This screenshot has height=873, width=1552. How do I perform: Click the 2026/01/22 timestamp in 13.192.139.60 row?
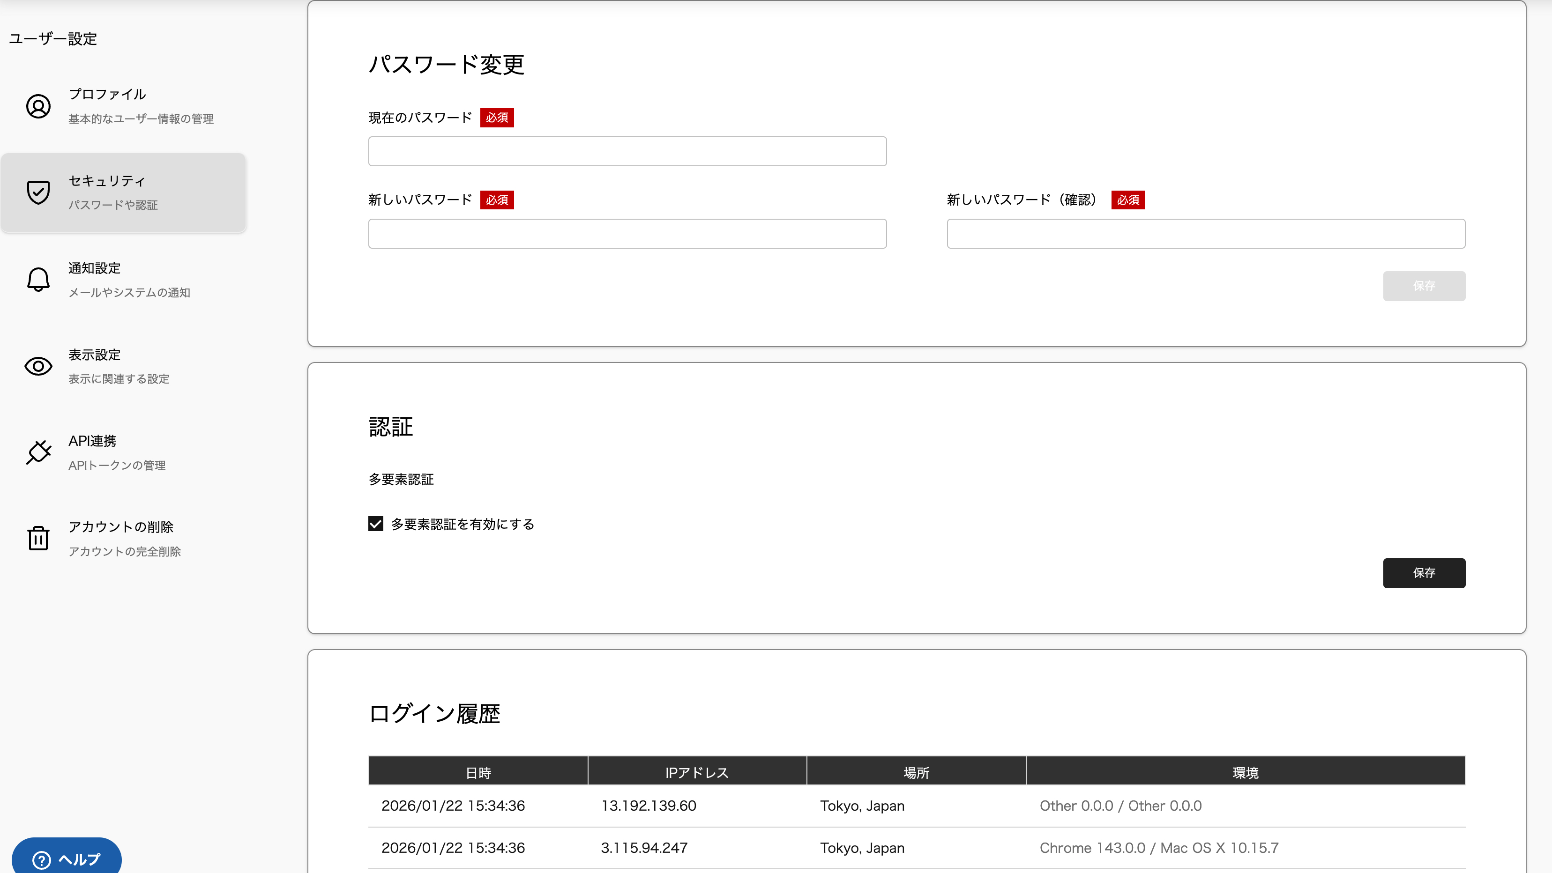tap(453, 806)
